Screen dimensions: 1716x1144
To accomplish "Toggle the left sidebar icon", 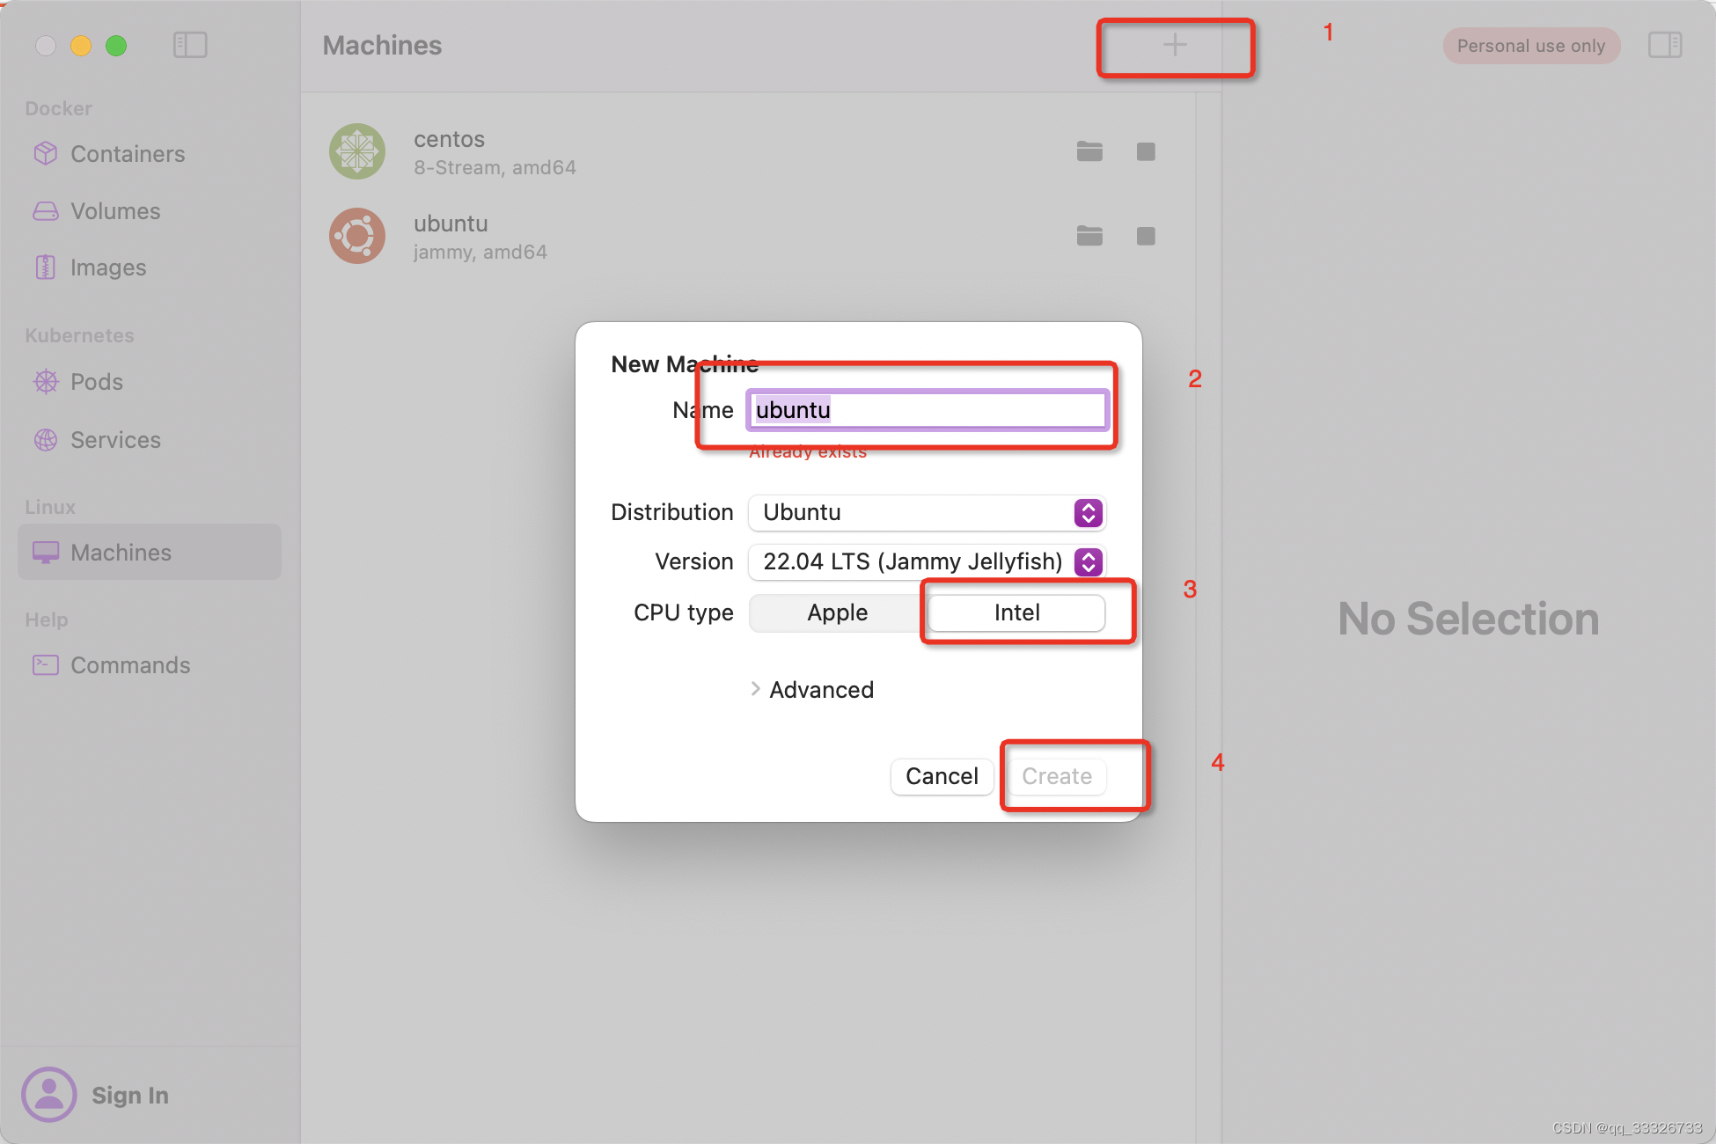I will [x=190, y=45].
